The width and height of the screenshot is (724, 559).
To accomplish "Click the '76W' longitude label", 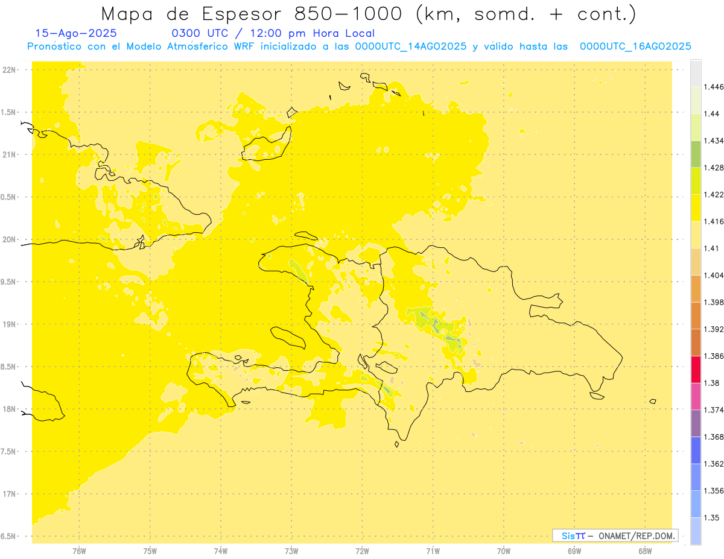I will (79, 551).
